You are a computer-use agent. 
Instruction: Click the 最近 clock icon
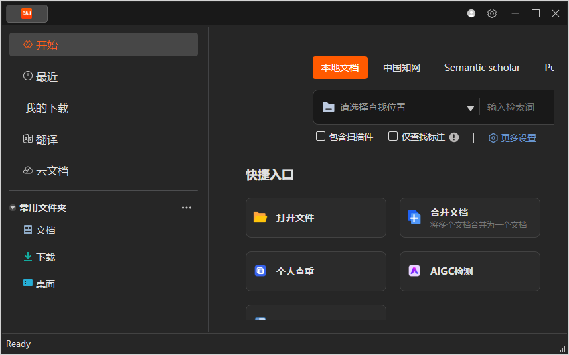[x=28, y=76]
